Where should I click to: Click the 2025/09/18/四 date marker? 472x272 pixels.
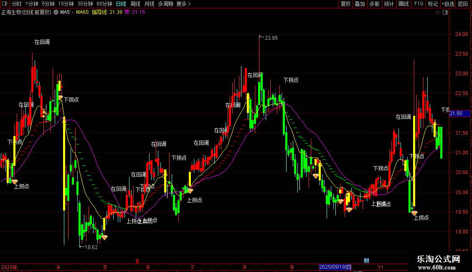(x=335, y=267)
